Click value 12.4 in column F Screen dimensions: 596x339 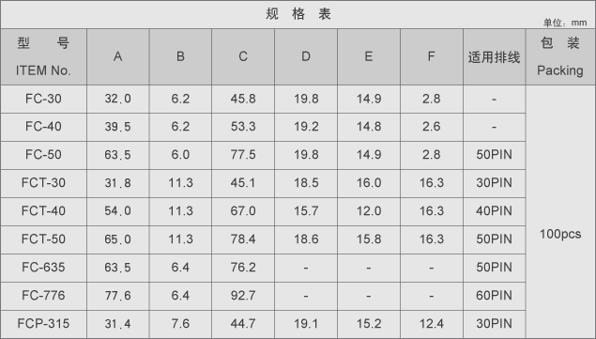[x=432, y=324]
